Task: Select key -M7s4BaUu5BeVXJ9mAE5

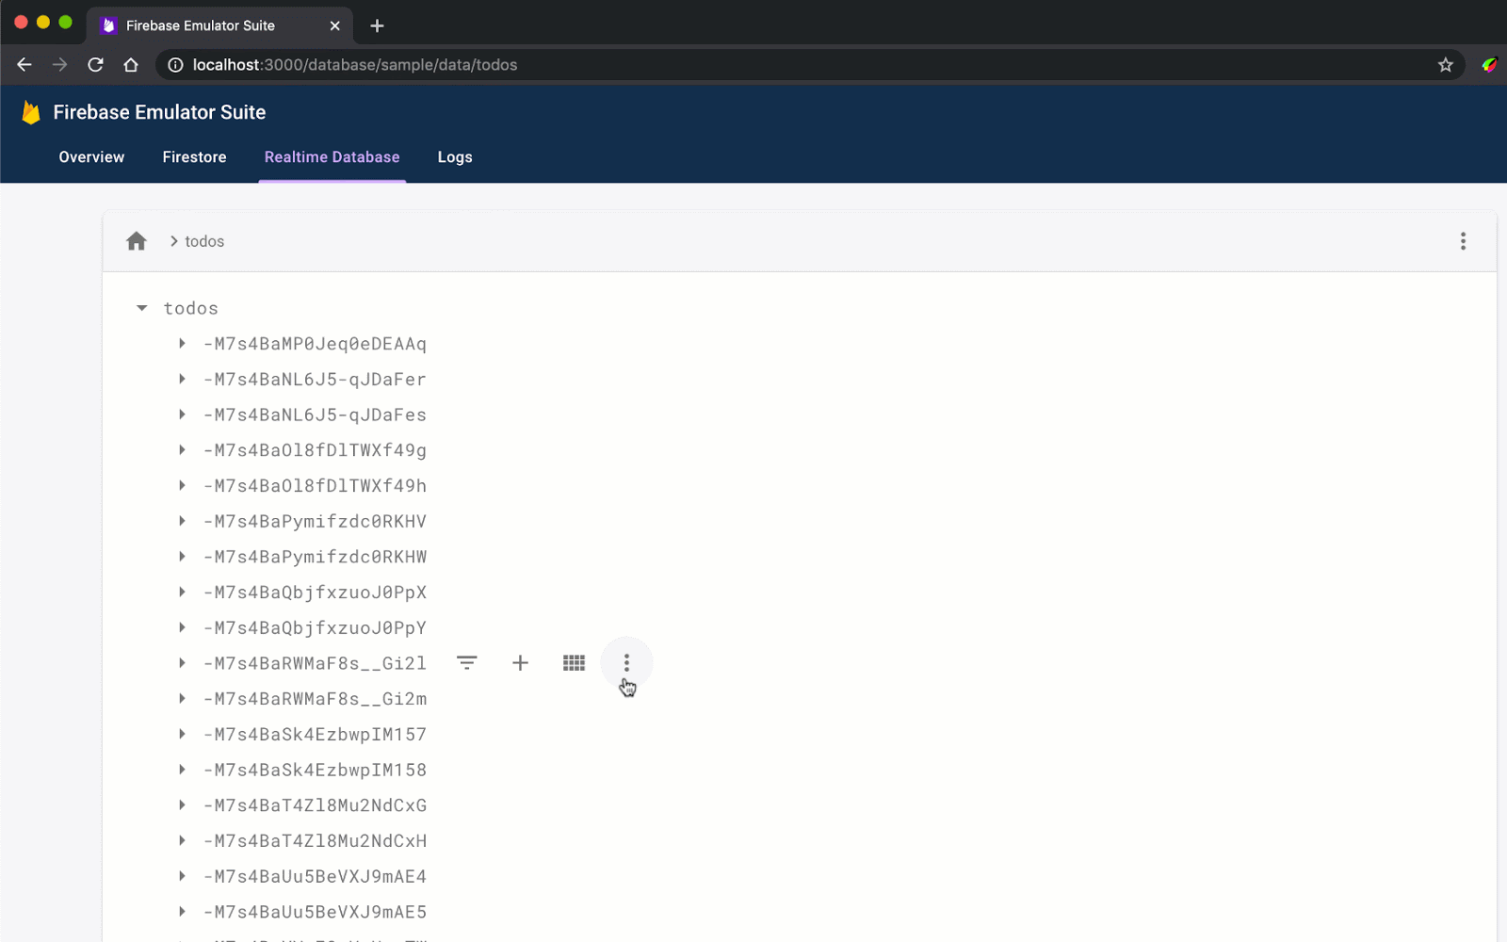Action: [x=315, y=912]
